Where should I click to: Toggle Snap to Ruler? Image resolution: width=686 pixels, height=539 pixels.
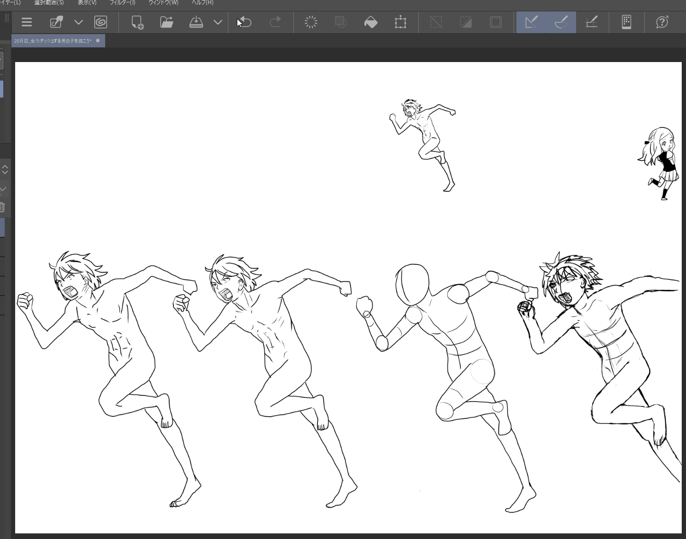[x=532, y=22]
